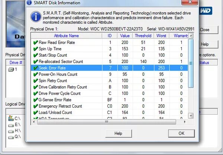The width and height of the screenshot is (223, 155).
Task: Select the Load/Unload Count row text
Action: pos(55,112)
